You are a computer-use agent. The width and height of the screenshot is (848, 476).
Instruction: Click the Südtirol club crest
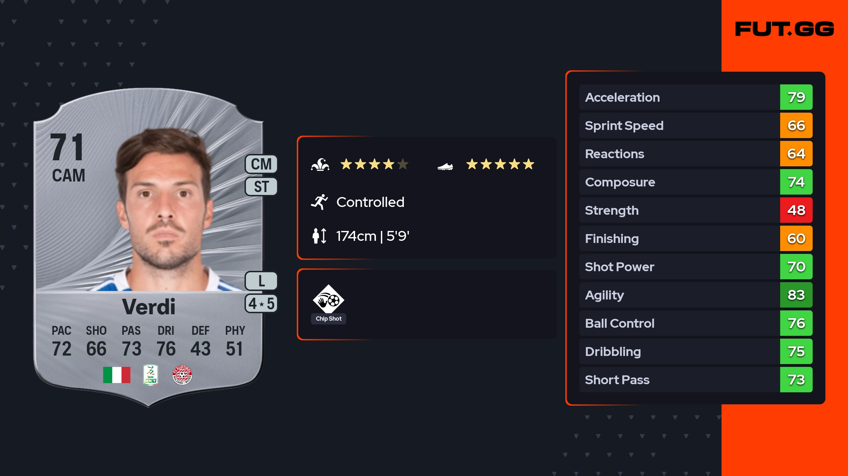(182, 375)
